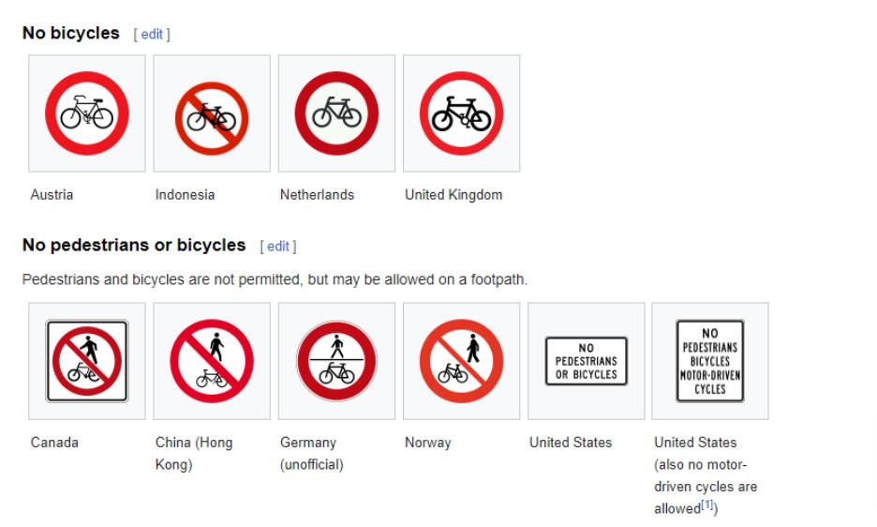Click the No pedestrians or bicycles heading
The height and width of the screenshot is (527, 877).
134,246
